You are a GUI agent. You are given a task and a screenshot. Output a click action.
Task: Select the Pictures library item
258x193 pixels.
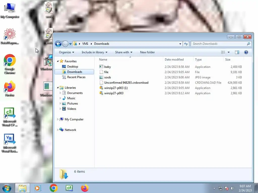pos(72,103)
